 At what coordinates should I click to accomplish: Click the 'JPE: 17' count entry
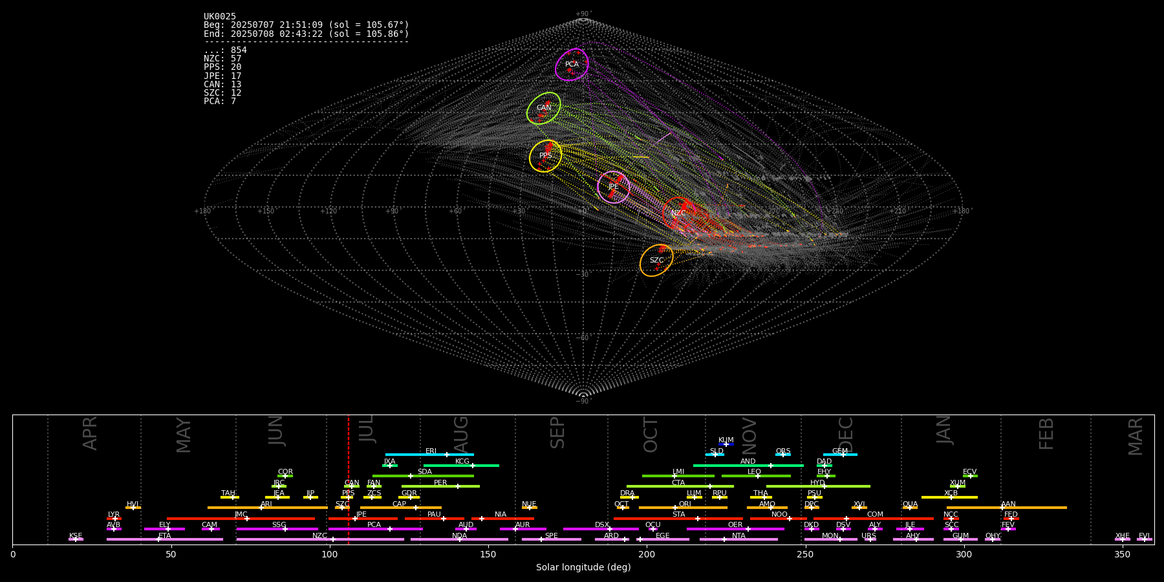222,76
